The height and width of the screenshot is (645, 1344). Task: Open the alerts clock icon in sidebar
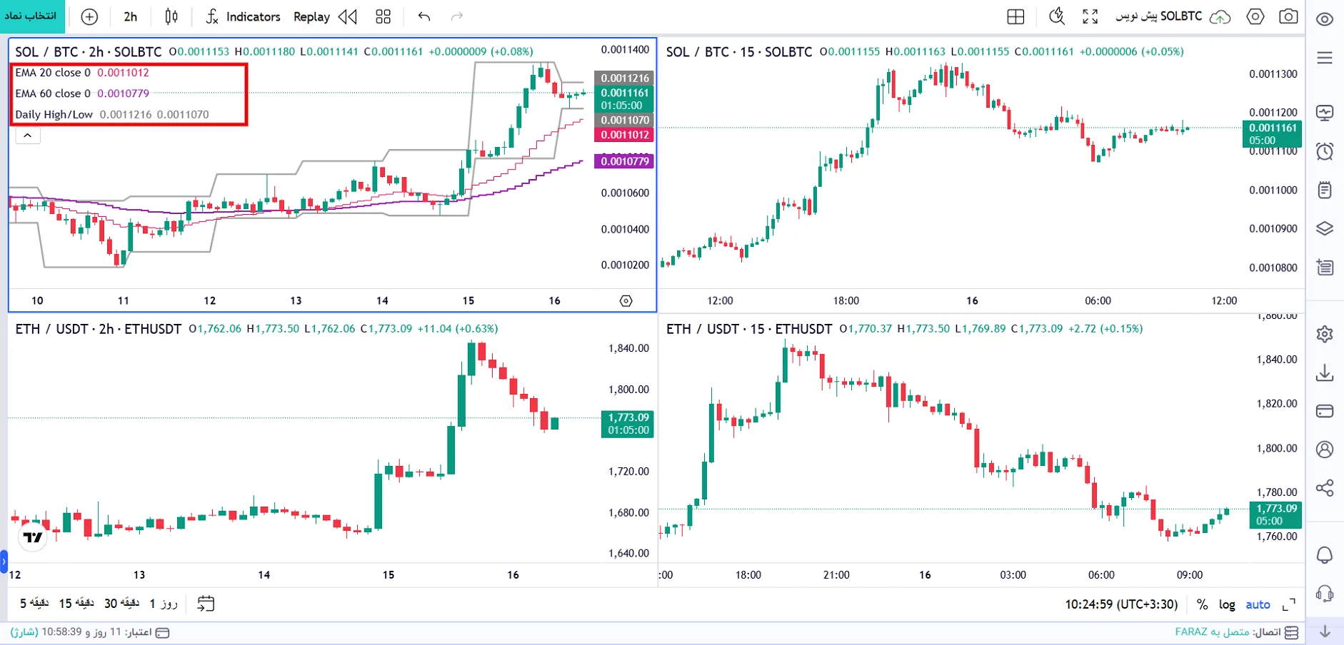(x=1325, y=151)
